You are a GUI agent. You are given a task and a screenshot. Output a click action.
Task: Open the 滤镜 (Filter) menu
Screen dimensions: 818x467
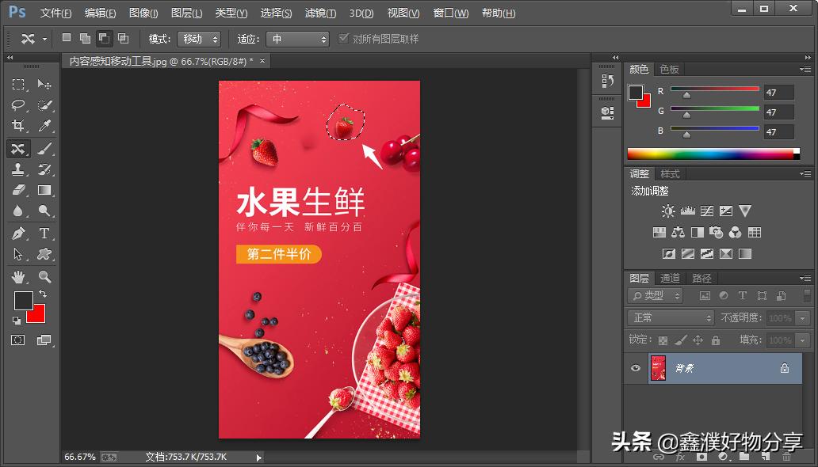tap(319, 13)
